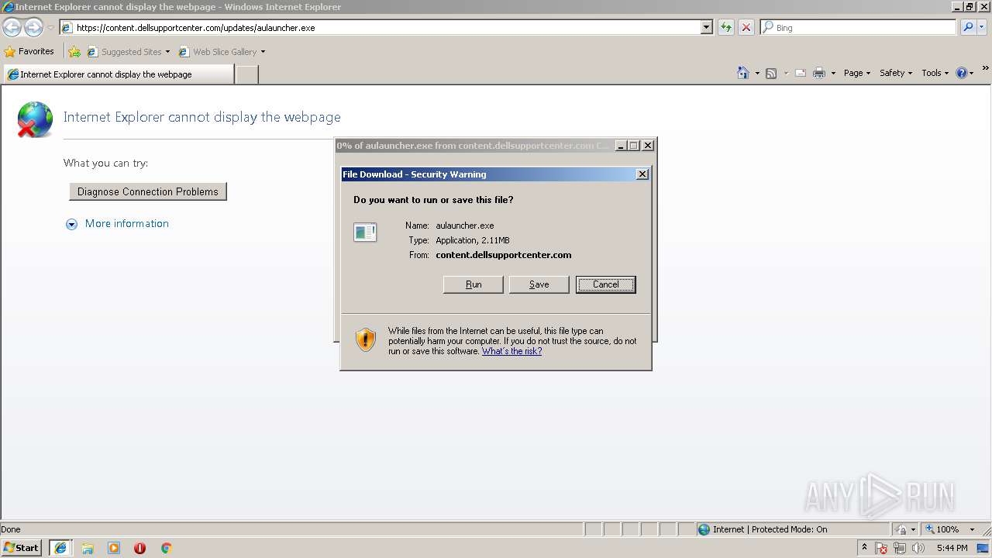Open the Safety menu
Screen dimensions: 992x558
click(x=896, y=73)
